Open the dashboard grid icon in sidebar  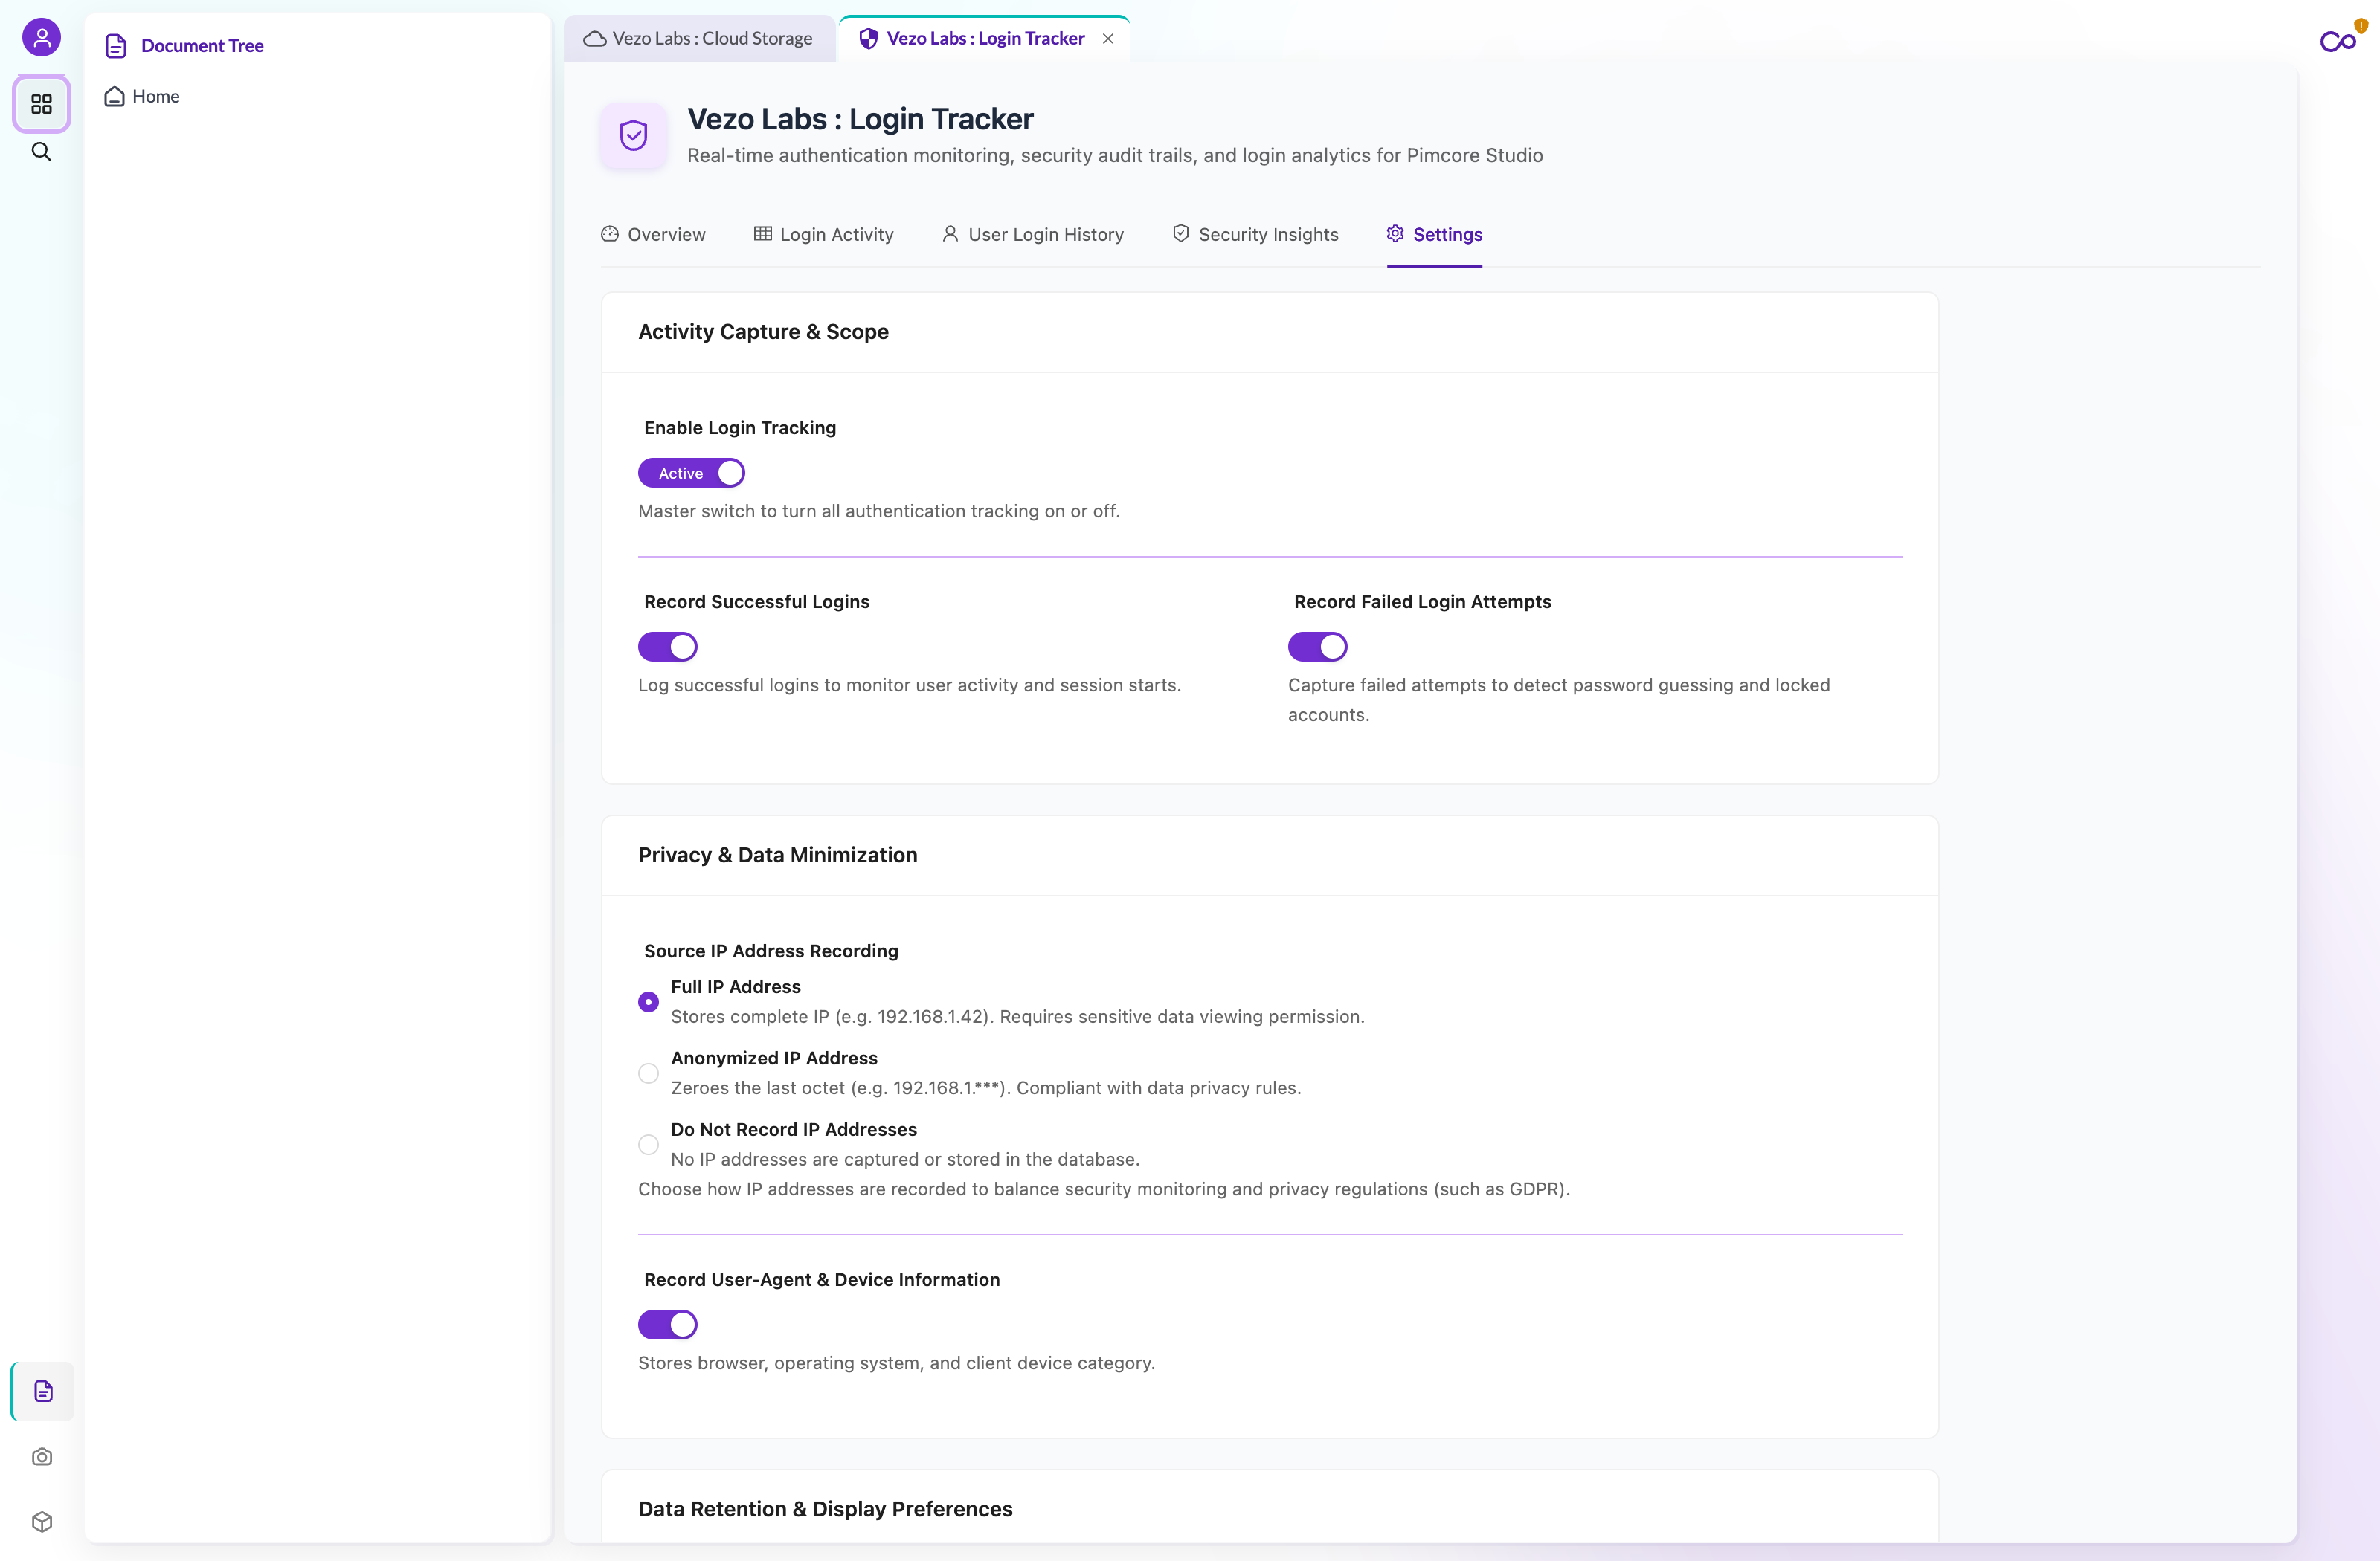pos(41,104)
